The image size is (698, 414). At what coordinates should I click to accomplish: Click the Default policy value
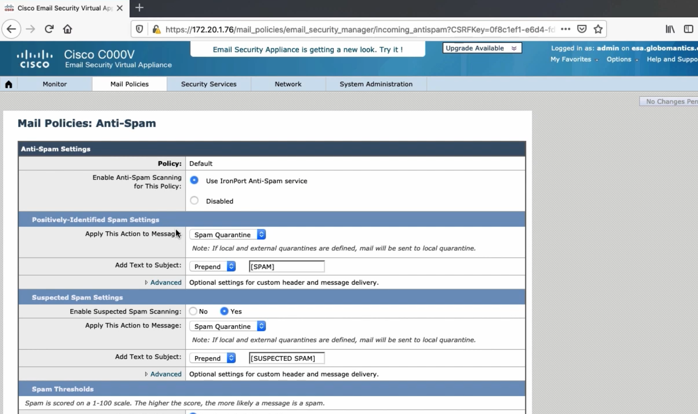tap(201, 163)
